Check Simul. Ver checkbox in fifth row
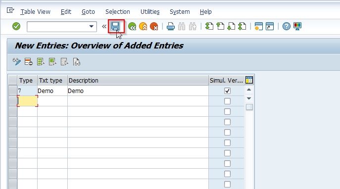 pos(227,133)
